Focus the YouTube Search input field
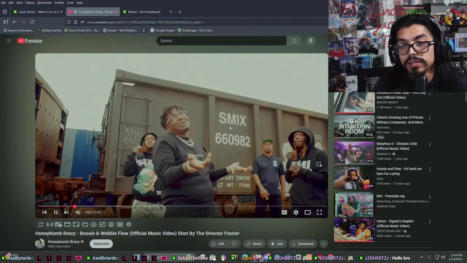 click(222, 41)
